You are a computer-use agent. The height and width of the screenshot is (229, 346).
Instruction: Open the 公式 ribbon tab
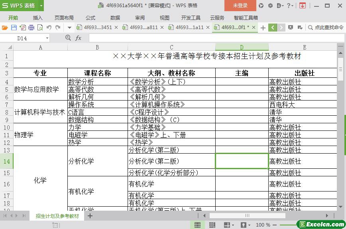tap(90, 18)
